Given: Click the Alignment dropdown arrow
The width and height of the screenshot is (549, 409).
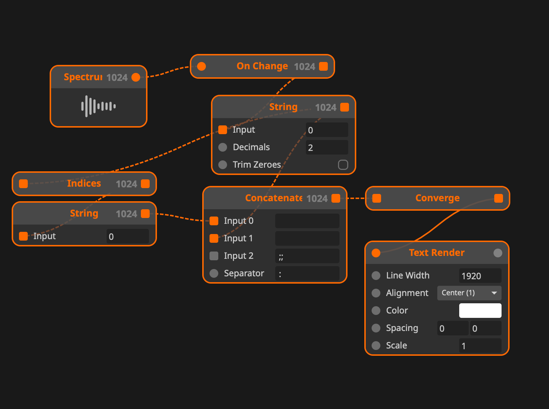Looking at the screenshot, I should [x=494, y=293].
